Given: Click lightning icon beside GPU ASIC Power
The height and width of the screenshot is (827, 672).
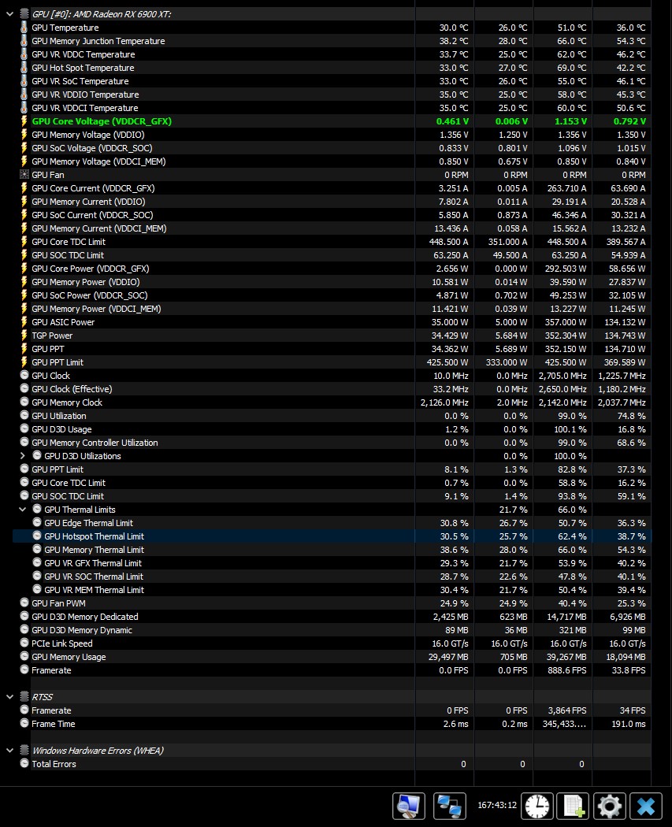Looking at the screenshot, I should (x=24, y=322).
